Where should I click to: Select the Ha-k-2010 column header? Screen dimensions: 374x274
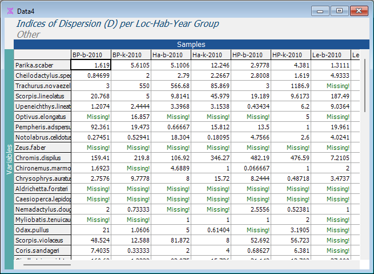[x=211, y=55]
